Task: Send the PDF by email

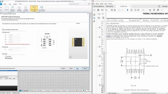Action: [102, 10]
